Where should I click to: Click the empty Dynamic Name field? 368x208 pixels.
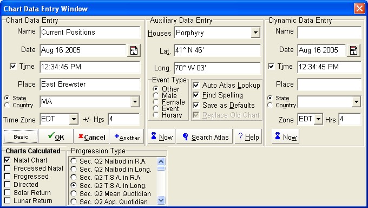pyautogui.click(x=329, y=32)
